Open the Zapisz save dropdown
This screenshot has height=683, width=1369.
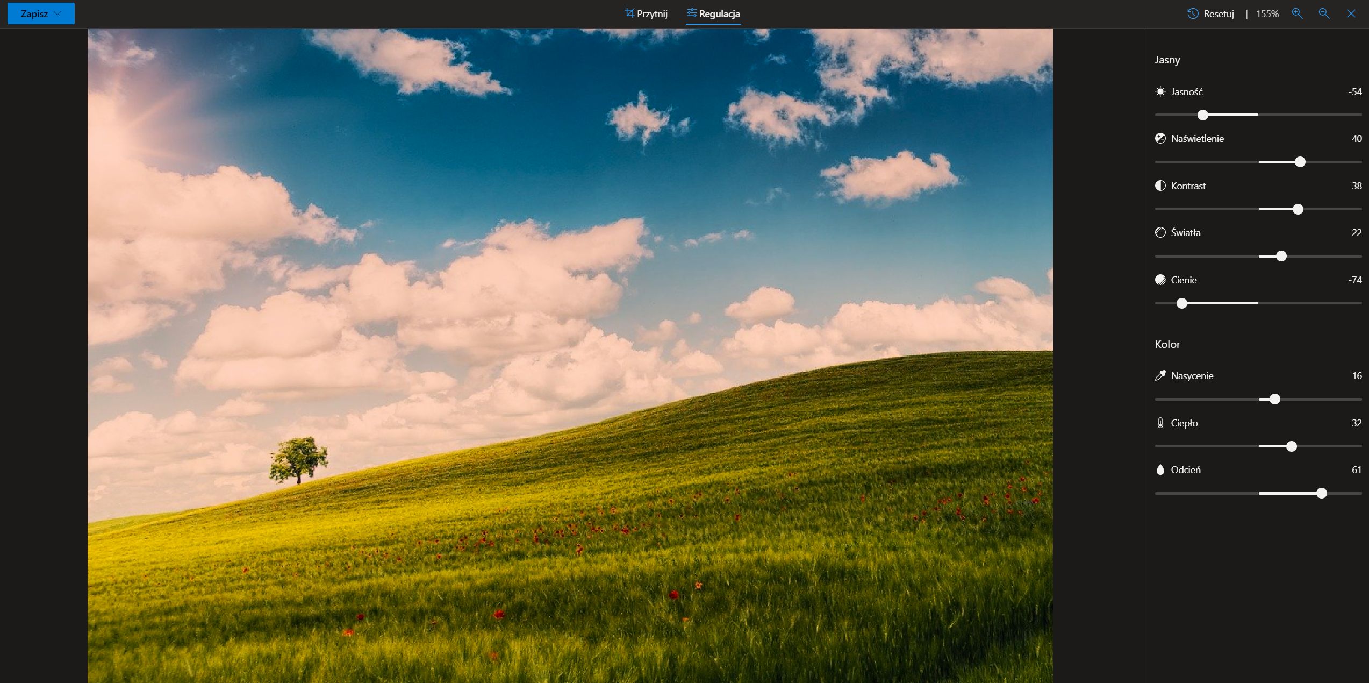(x=41, y=13)
